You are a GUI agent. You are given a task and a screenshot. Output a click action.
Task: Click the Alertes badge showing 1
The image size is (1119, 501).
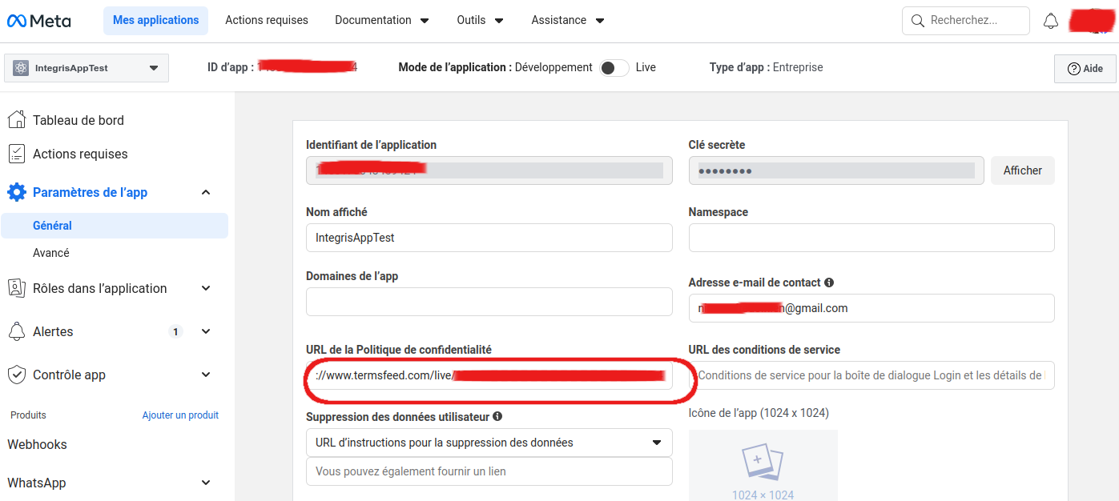coord(175,331)
